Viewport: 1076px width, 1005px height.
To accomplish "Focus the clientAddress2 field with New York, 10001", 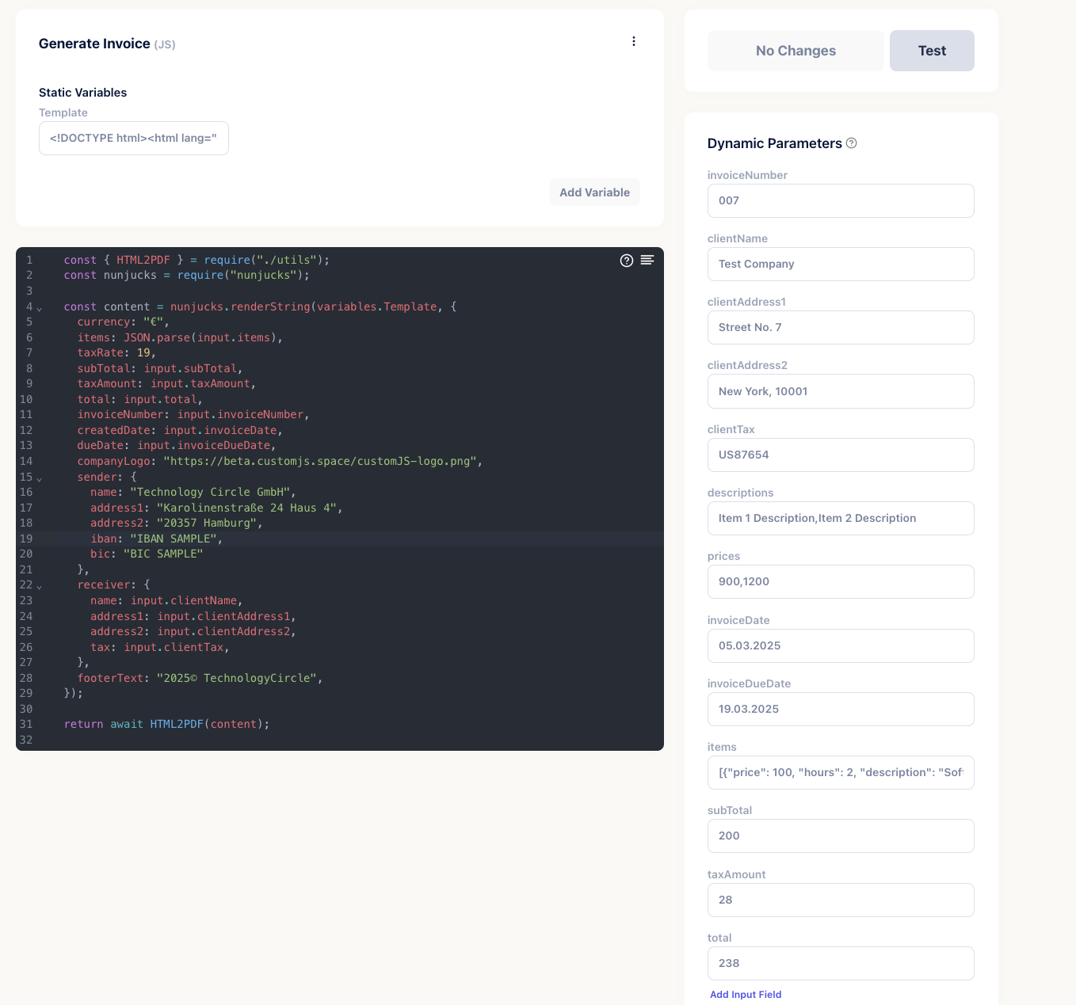I will pos(841,391).
